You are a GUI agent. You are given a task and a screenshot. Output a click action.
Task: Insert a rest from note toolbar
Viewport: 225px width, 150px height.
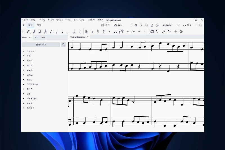pos(80,32)
